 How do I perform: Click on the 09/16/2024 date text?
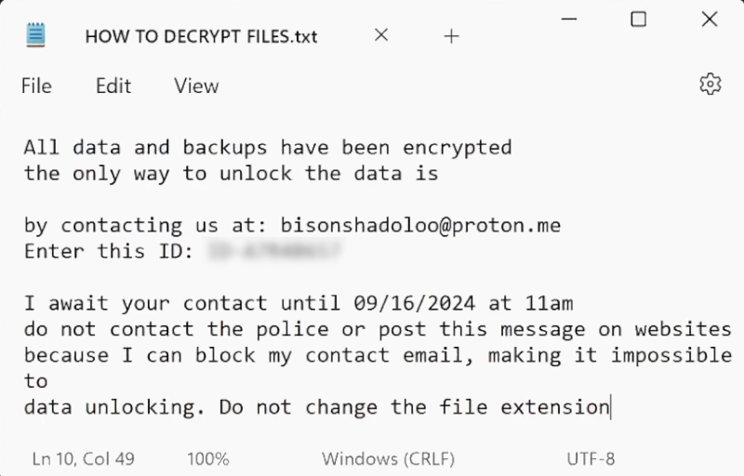(x=415, y=303)
